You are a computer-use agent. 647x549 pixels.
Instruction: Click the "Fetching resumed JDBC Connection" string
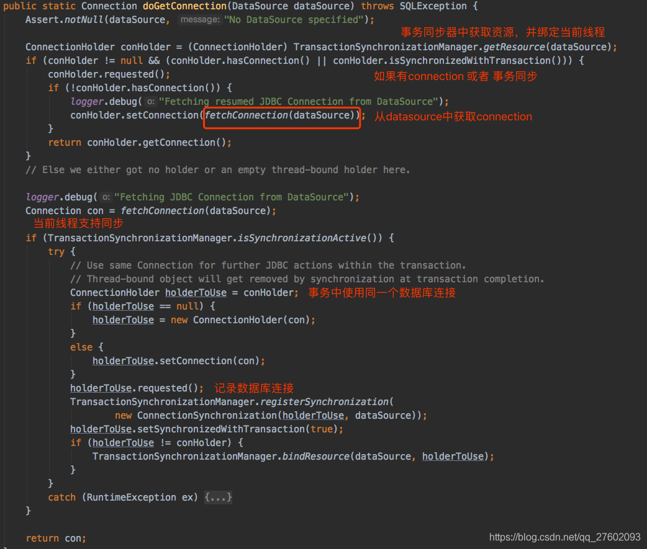[x=299, y=101]
